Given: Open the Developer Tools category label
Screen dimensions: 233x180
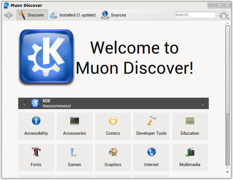Looking at the screenshot, I should point(151,133).
